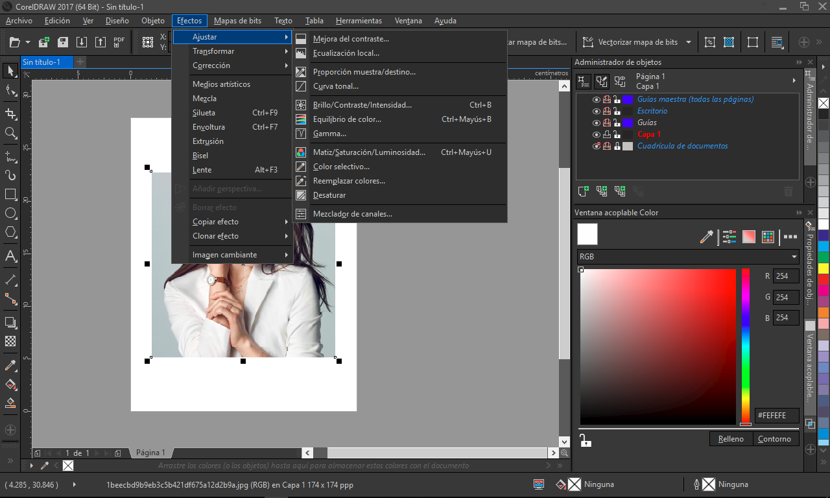This screenshot has height=498, width=830.
Task: Expand the Corrección submenu
Action: (x=231, y=65)
